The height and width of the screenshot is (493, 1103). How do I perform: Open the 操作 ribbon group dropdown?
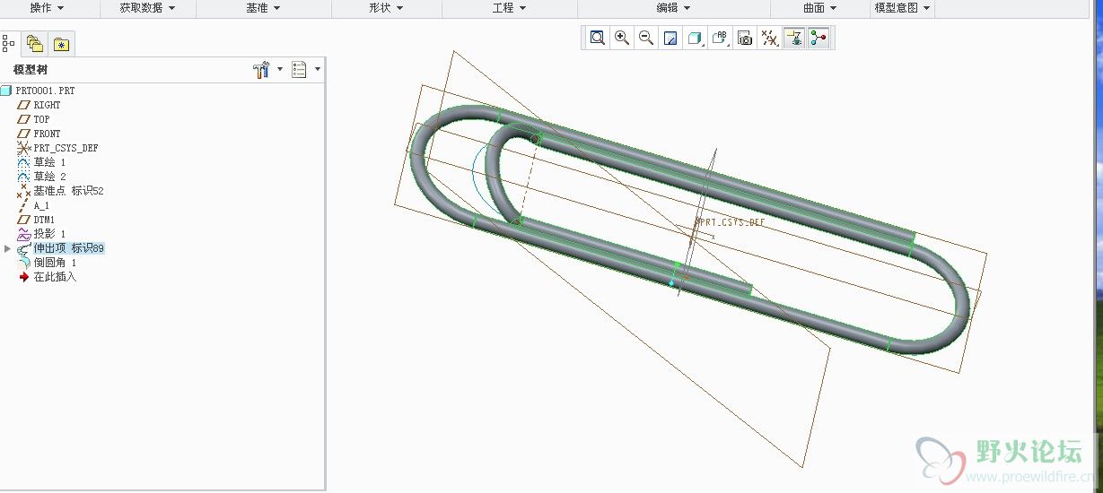coord(48,8)
